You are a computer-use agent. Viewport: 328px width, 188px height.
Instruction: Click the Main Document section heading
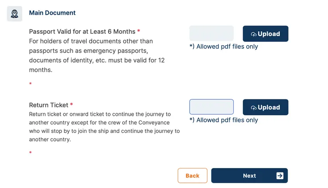(x=52, y=13)
